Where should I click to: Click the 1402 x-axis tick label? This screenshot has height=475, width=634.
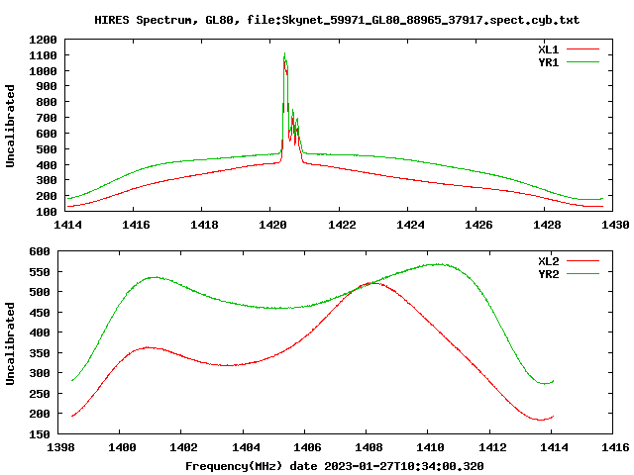183,447
